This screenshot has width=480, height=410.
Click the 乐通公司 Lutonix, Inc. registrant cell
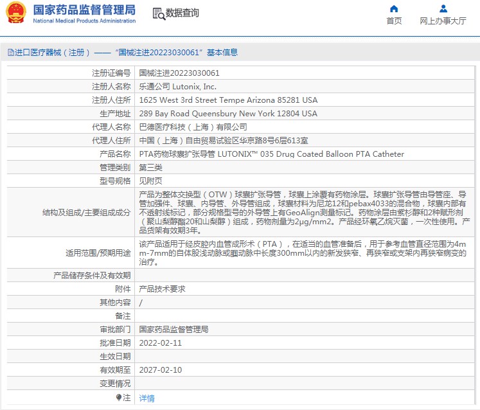click(305, 86)
